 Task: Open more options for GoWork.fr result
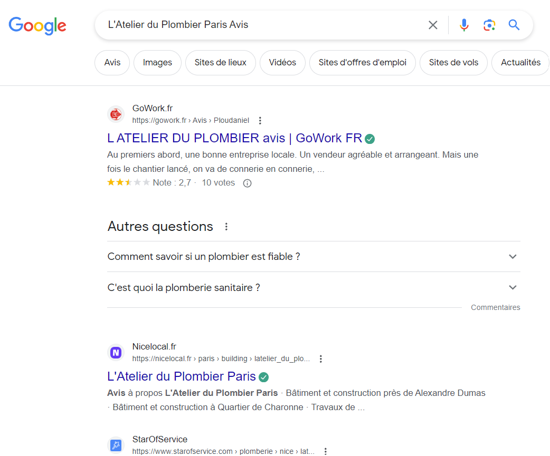(x=260, y=121)
